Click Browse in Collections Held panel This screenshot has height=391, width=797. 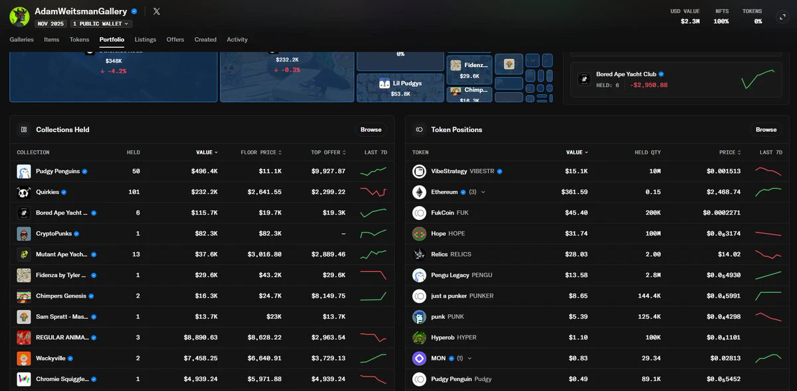(371, 130)
